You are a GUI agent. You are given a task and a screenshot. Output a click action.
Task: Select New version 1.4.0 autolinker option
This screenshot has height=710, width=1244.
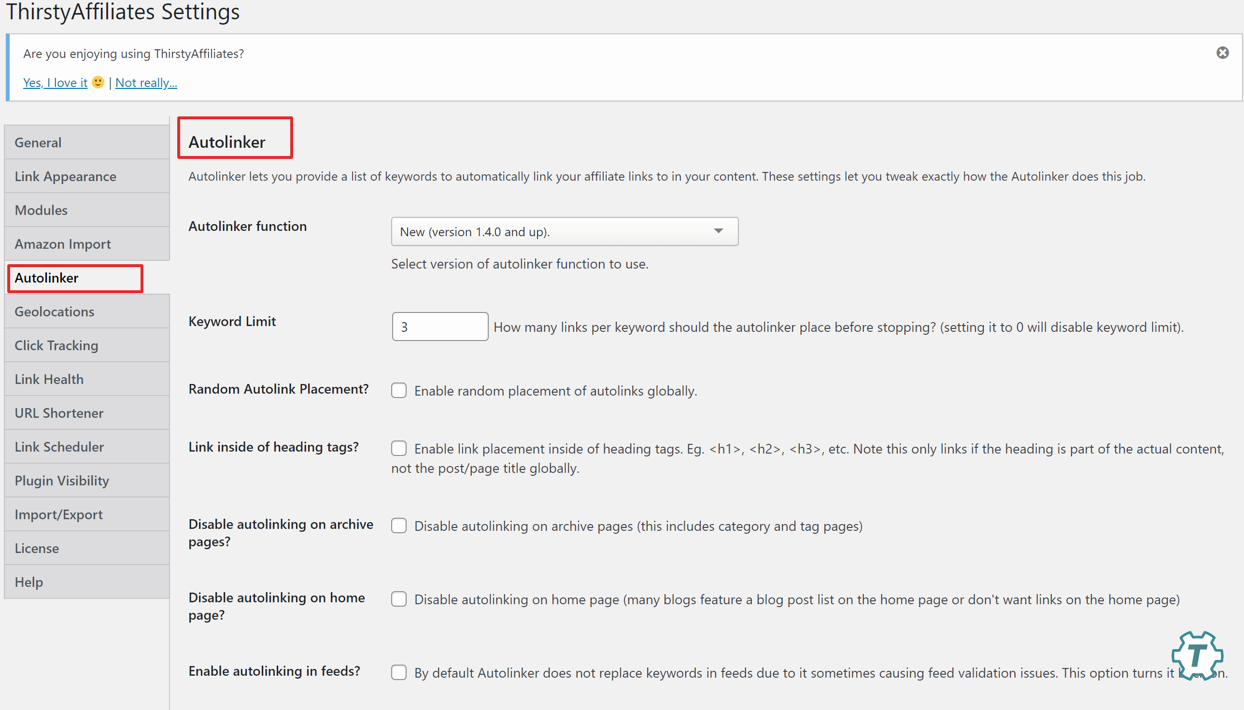[564, 231]
